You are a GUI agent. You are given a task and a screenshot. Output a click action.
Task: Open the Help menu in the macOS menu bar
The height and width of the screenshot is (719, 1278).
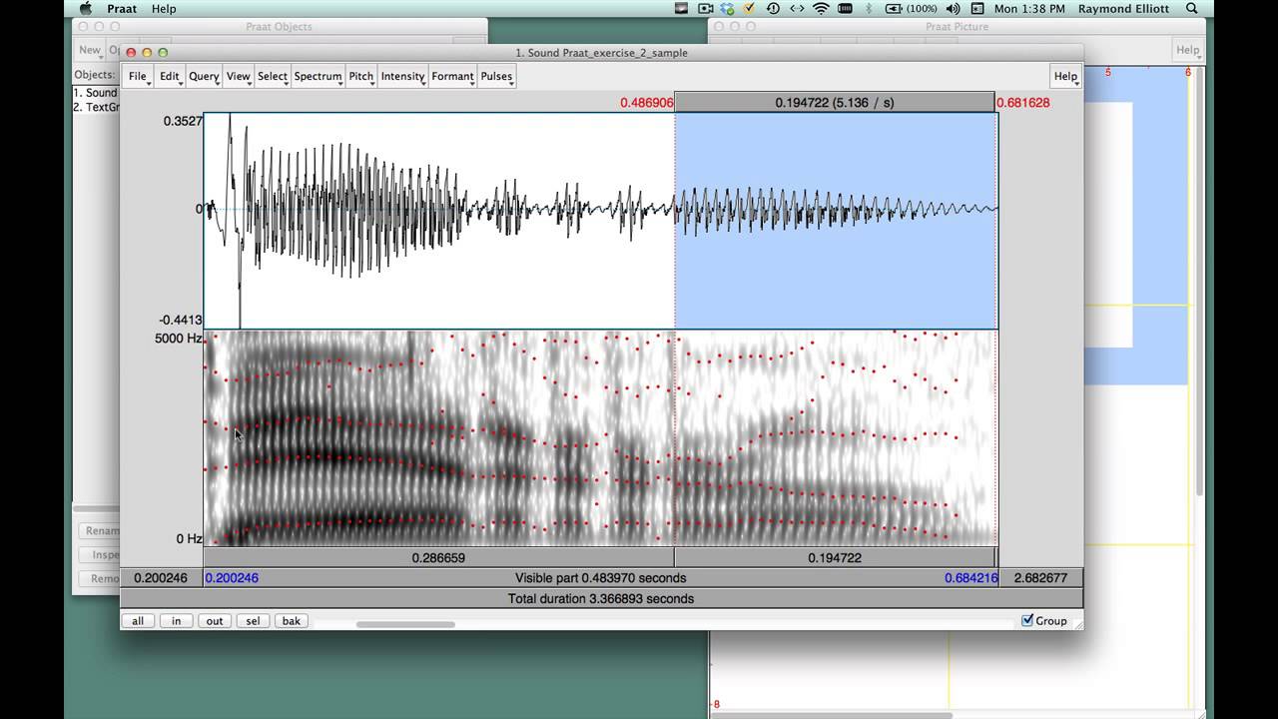pos(164,8)
